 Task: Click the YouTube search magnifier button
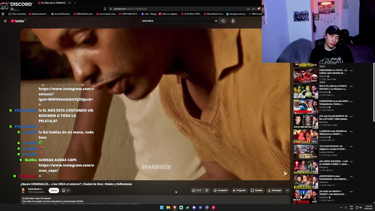point(223,21)
